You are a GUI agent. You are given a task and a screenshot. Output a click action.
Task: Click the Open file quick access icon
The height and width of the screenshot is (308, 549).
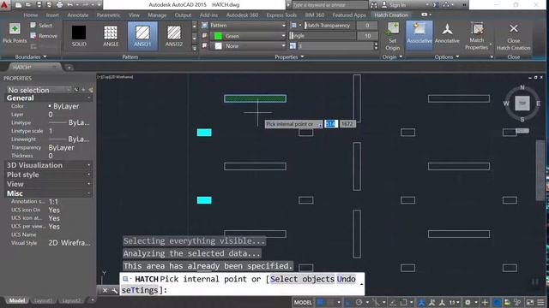pos(28,5)
